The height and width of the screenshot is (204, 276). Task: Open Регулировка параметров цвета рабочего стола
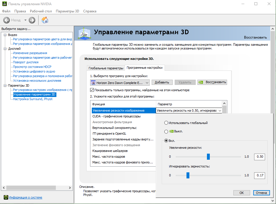click(42, 58)
